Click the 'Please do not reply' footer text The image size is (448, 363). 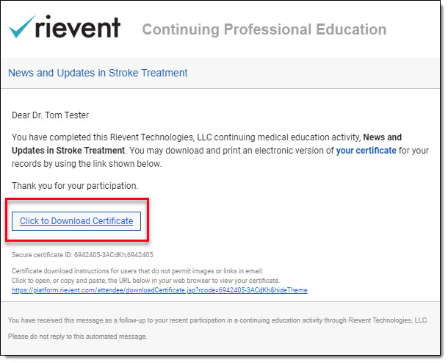pos(77,337)
